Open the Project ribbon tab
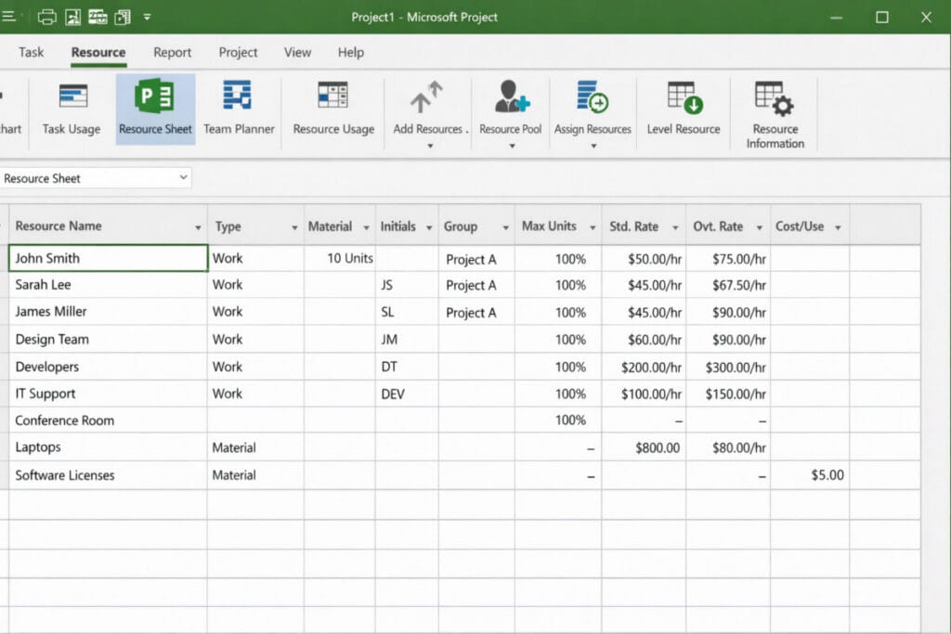The width and height of the screenshot is (951, 634). click(238, 52)
